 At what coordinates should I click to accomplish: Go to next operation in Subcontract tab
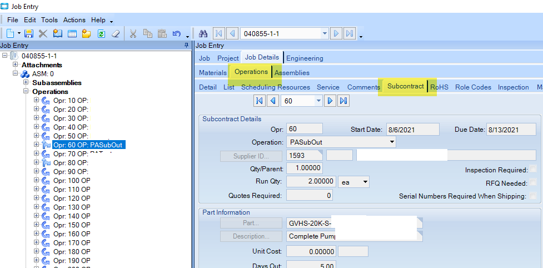click(330, 101)
